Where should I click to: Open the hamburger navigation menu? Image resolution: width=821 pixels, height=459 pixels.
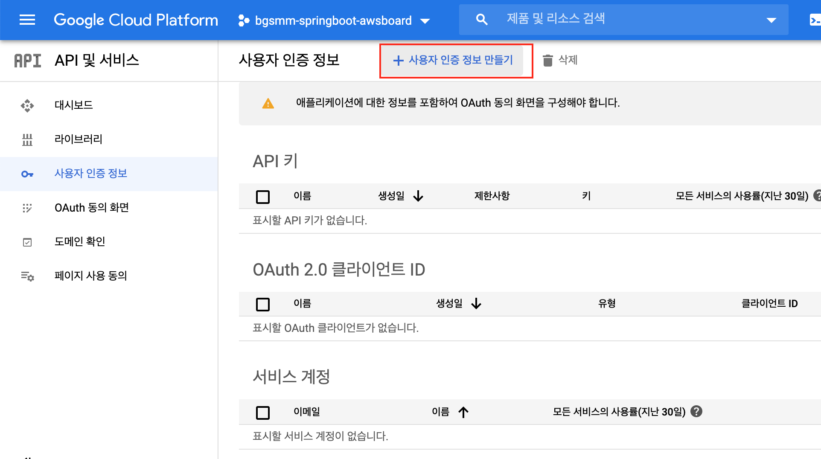point(27,20)
